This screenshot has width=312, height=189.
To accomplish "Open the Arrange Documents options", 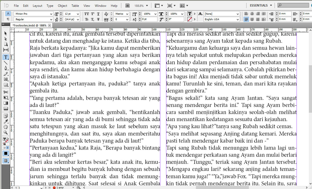I will [x=184, y=6].
